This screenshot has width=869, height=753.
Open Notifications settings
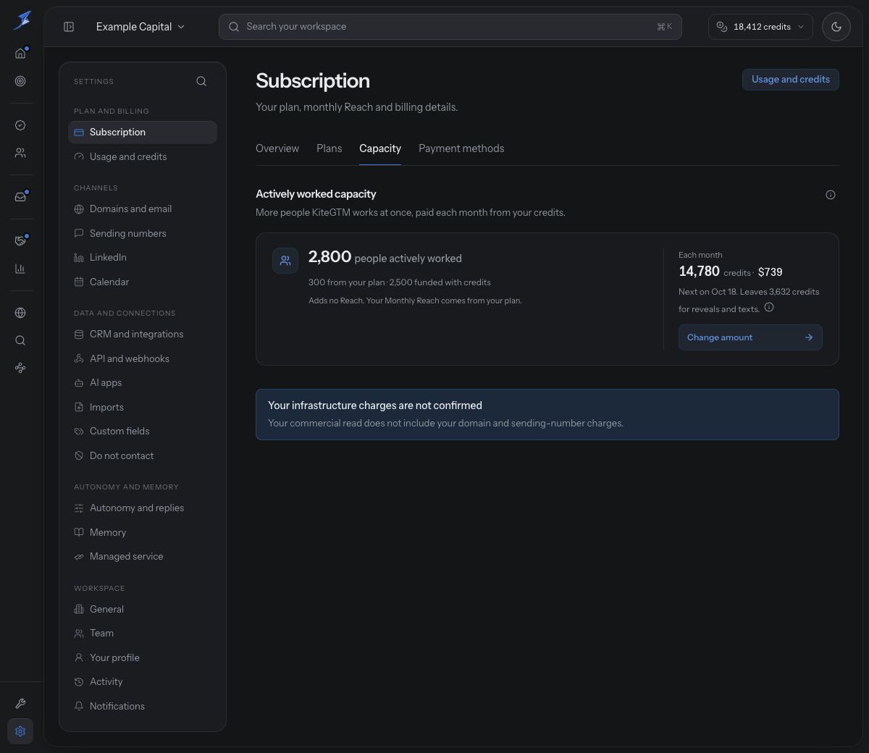pos(143,706)
